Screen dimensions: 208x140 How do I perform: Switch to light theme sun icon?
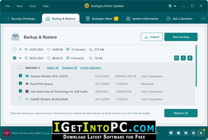tap(170, 6)
